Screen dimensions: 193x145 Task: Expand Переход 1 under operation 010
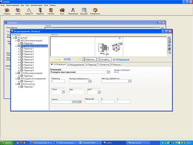pyautogui.click(x=19, y=49)
